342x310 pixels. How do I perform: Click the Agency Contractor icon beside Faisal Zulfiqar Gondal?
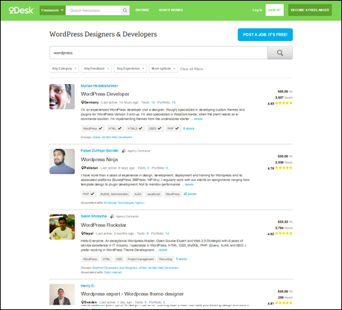tap(124, 151)
